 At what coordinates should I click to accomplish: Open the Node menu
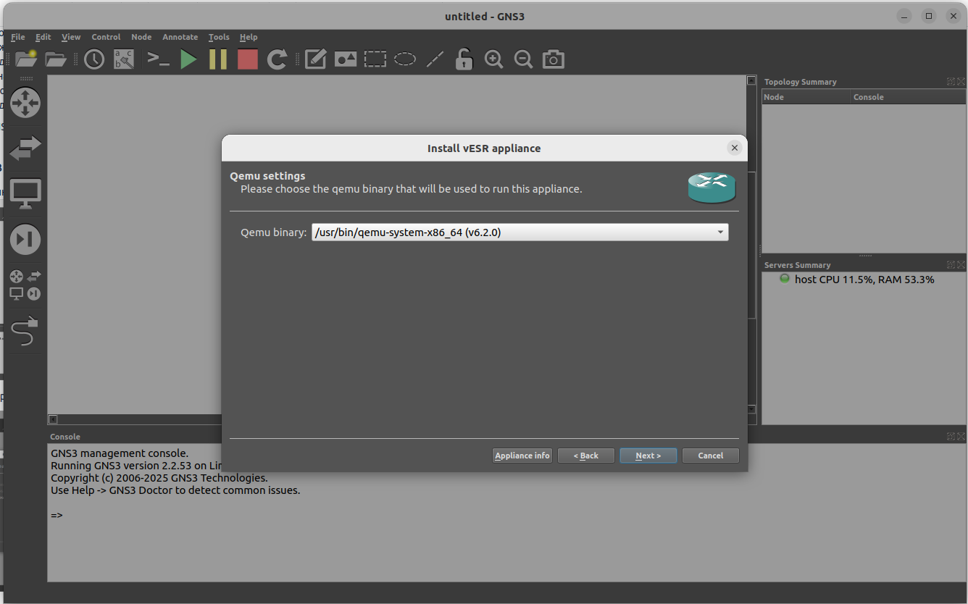[141, 37]
